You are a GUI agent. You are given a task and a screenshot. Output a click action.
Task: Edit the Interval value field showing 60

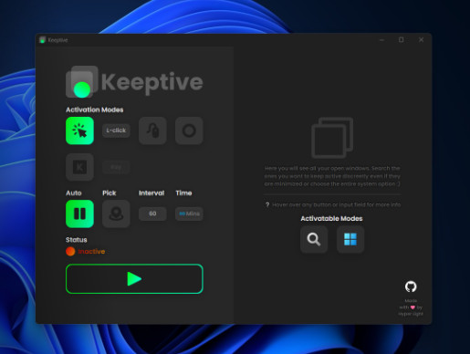pyautogui.click(x=152, y=213)
